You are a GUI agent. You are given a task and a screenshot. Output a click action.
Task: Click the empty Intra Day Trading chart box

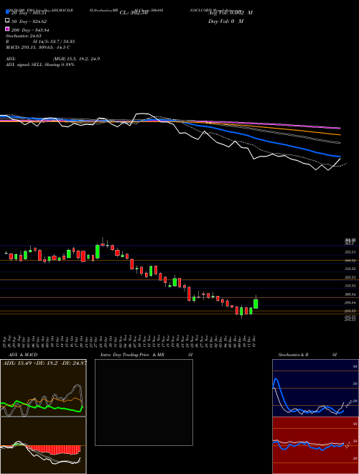(144, 402)
